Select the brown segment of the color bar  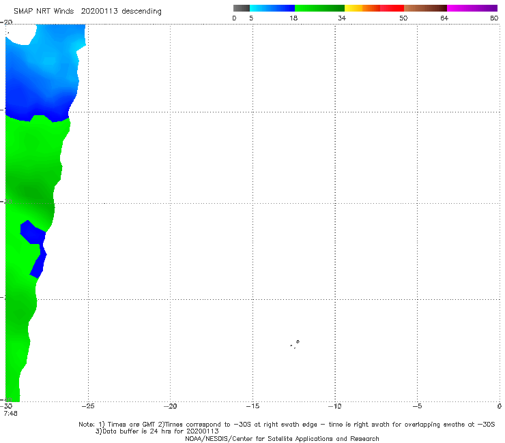(x=425, y=8)
